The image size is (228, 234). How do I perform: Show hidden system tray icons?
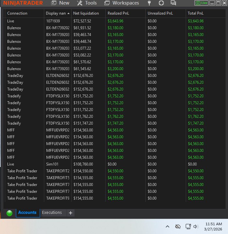[x=168, y=227]
